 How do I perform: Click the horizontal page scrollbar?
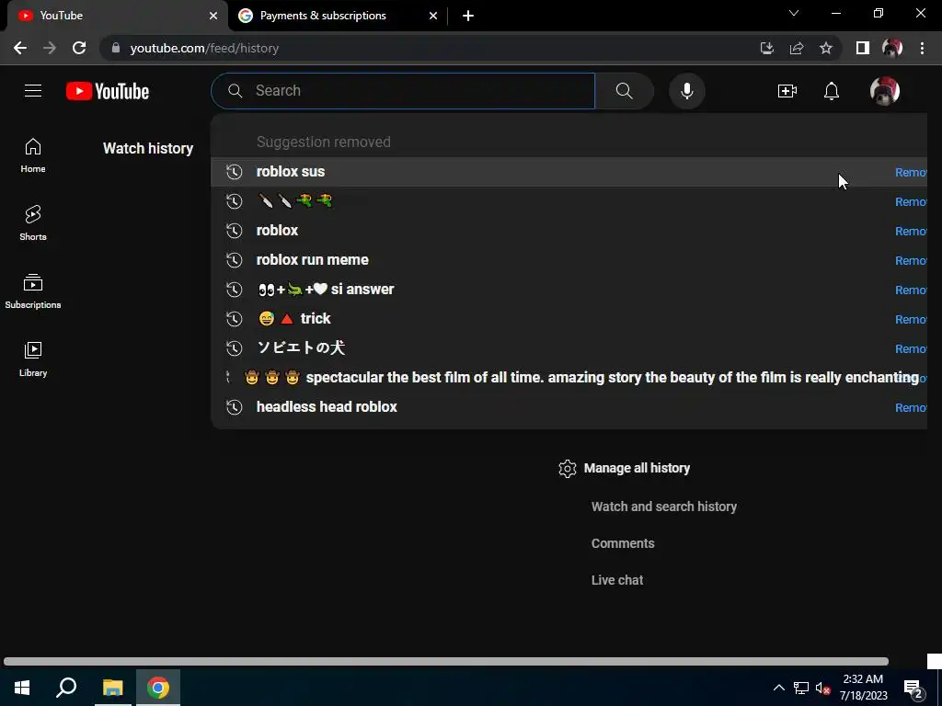(x=446, y=662)
